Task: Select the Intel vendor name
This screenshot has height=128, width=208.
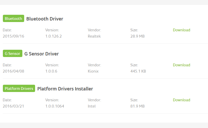Action: click(x=92, y=106)
